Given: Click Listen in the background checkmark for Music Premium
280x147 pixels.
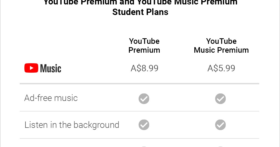Looking at the screenshot, I should click(x=220, y=125).
